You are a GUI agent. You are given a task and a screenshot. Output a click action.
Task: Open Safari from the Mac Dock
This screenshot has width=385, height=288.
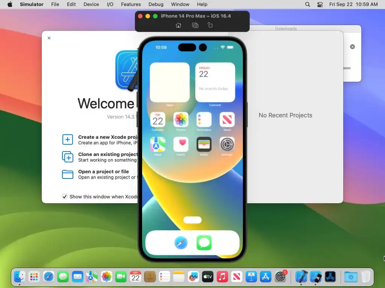click(x=49, y=277)
